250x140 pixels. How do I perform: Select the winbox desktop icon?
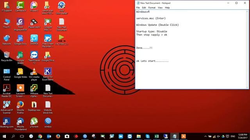48,123
